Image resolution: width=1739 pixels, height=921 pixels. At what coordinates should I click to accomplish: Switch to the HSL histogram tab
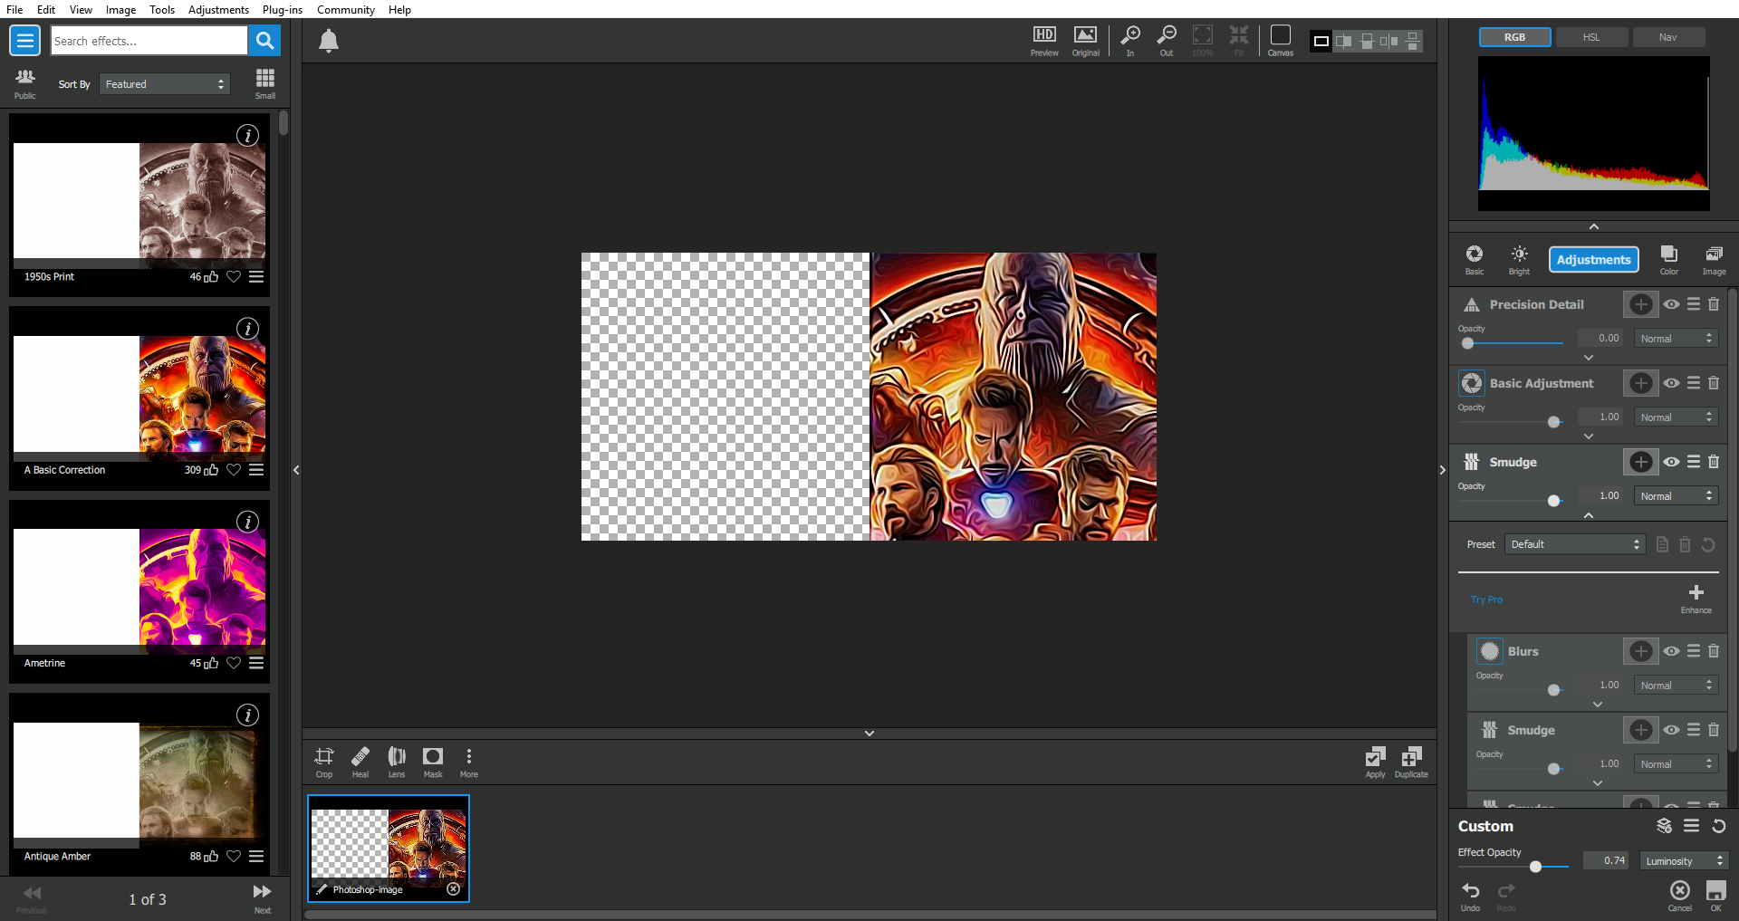click(x=1591, y=37)
